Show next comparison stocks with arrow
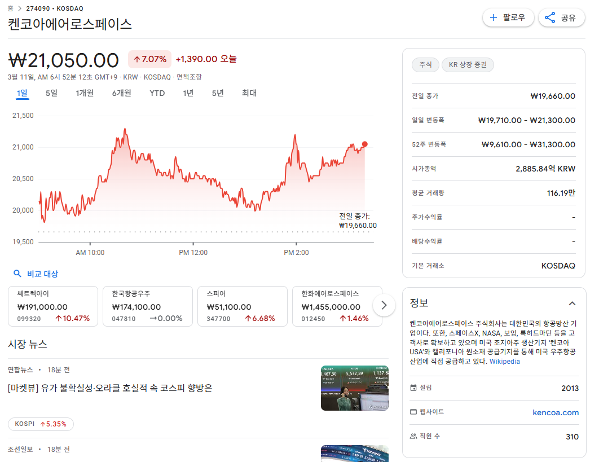 (384, 305)
